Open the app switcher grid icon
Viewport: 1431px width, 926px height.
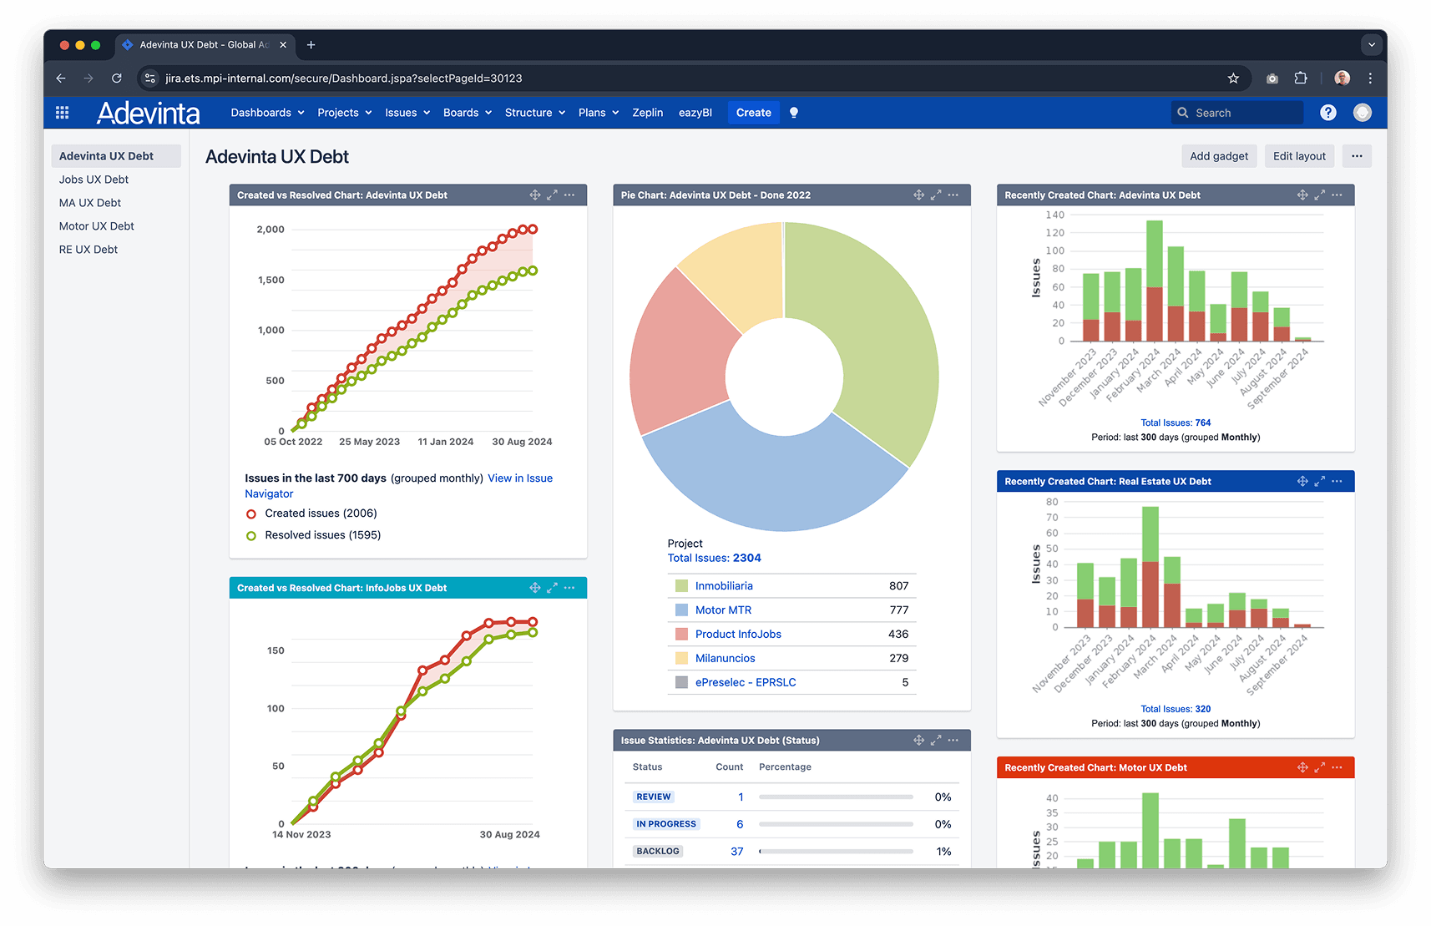pyautogui.click(x=62, y=113)
